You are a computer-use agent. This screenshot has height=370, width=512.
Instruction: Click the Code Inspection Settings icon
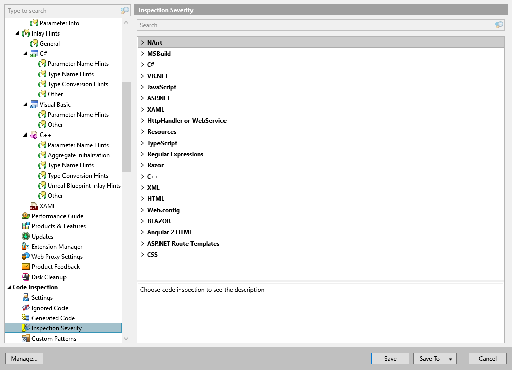tap(25, 297)
